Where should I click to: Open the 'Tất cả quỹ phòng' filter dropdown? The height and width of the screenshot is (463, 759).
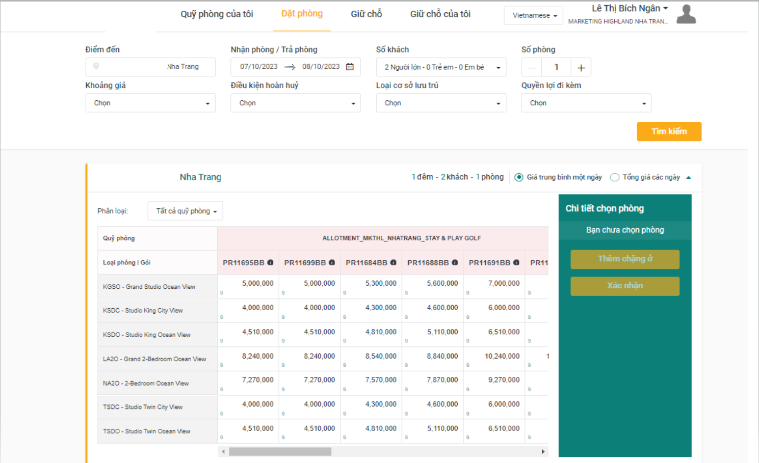pos(186,211)
